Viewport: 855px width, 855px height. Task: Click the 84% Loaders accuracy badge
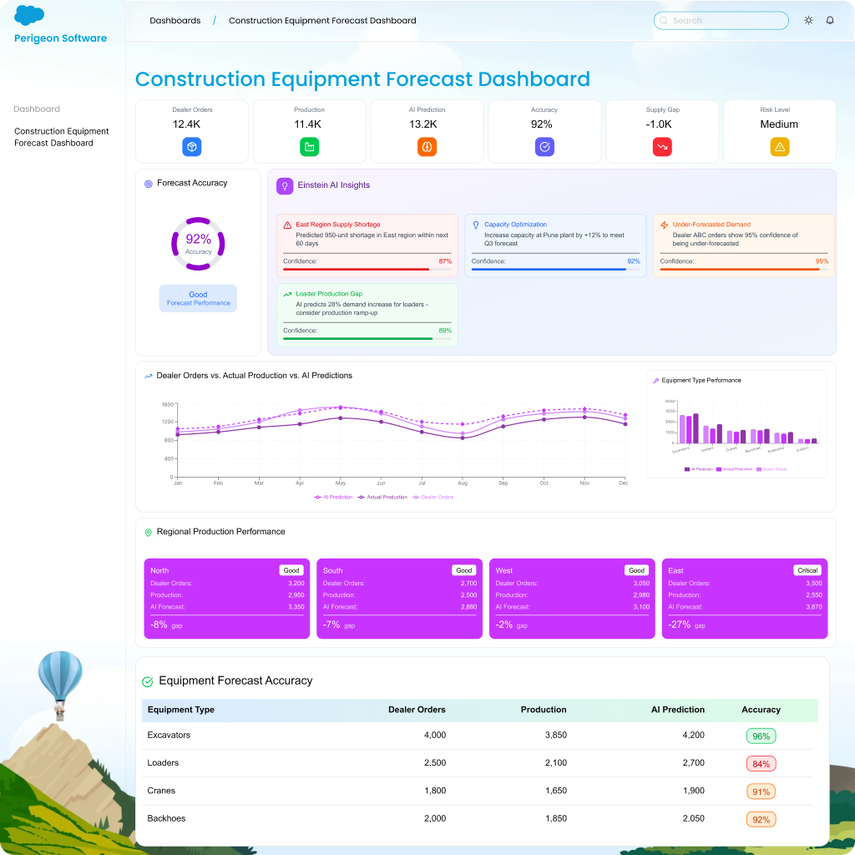761,763
